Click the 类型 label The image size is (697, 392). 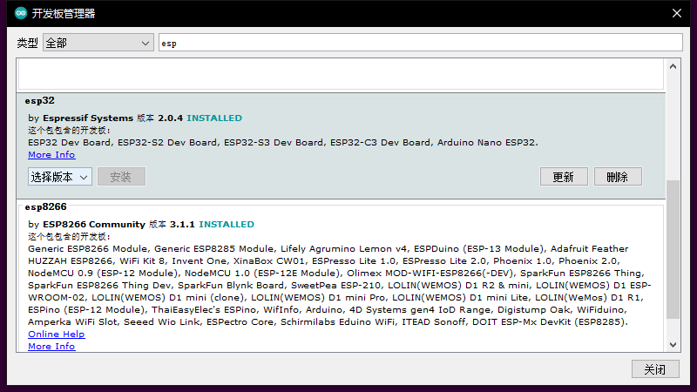(27, 43)
